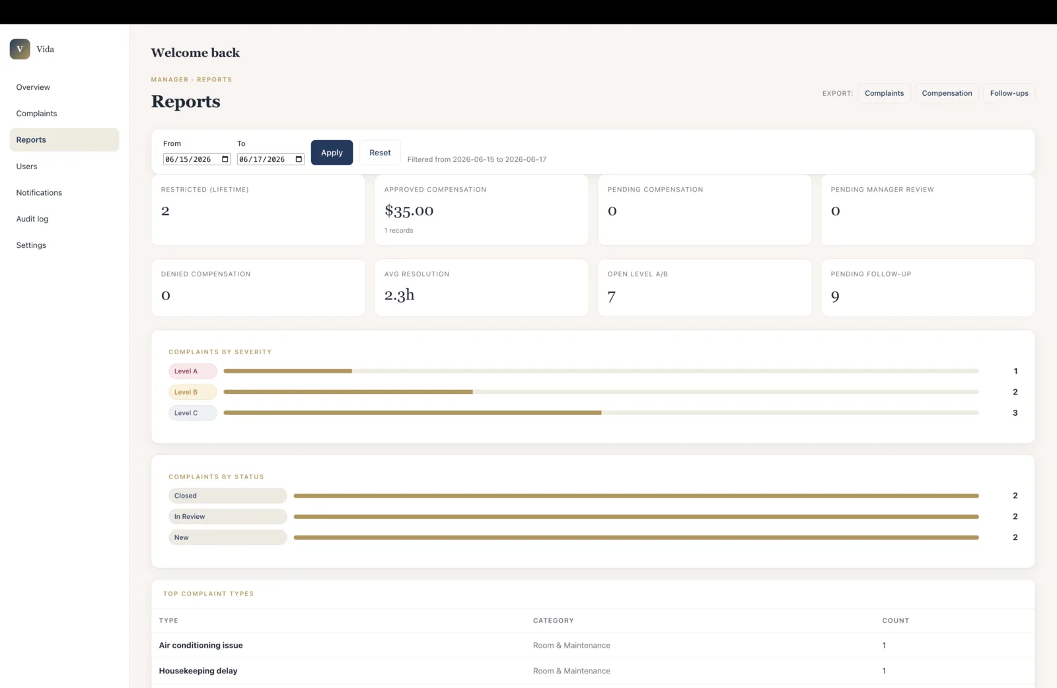
Task: Click "1 records" under approved compensation
Action: point(399,231)
